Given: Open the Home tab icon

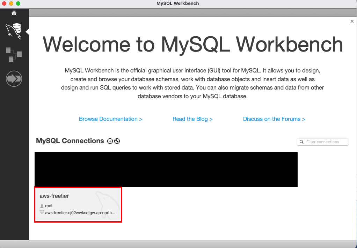Looking at the screenshot, I should [14, 13].
